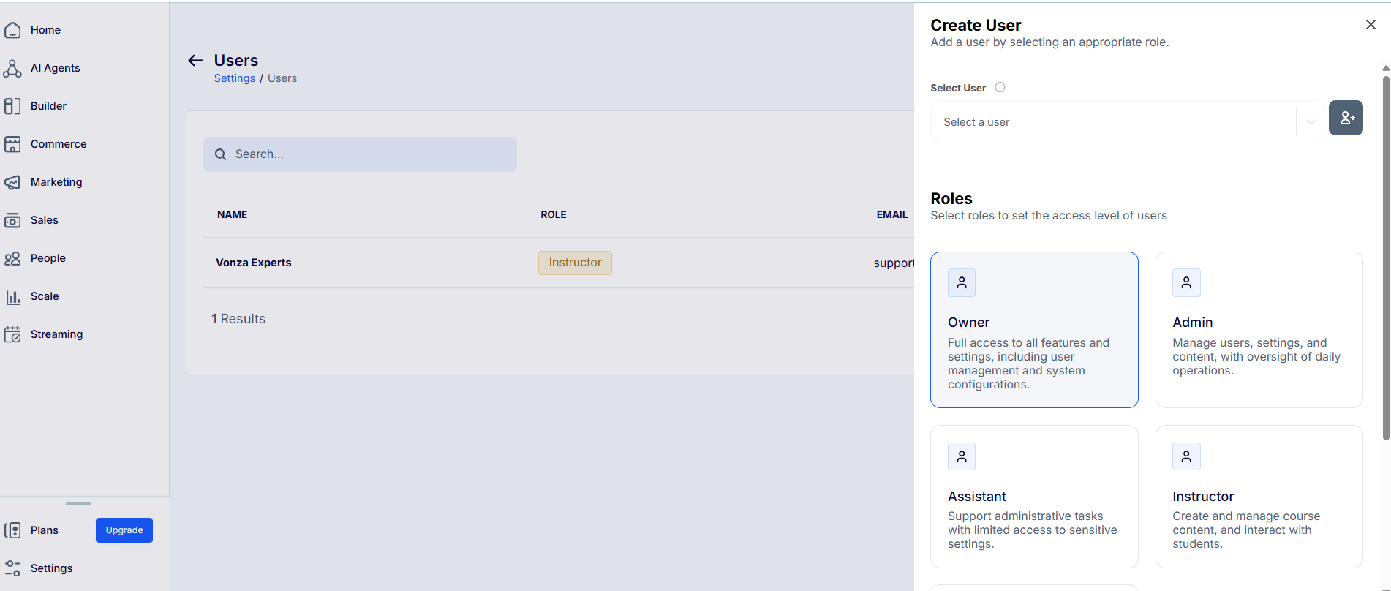Click the AI Agents sidebar icon

click(12, 68)
